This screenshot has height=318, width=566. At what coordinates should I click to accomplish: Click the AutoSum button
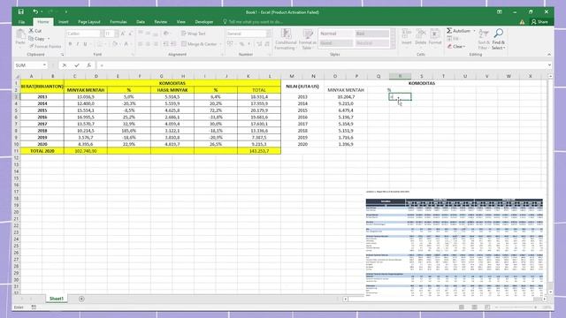(458, 31)
